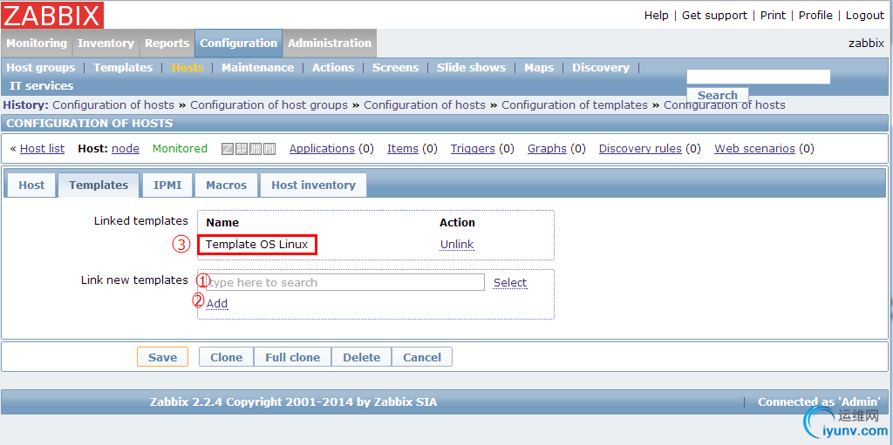Switch to the Macros tab
893x445 pixels.
[226, 185]
